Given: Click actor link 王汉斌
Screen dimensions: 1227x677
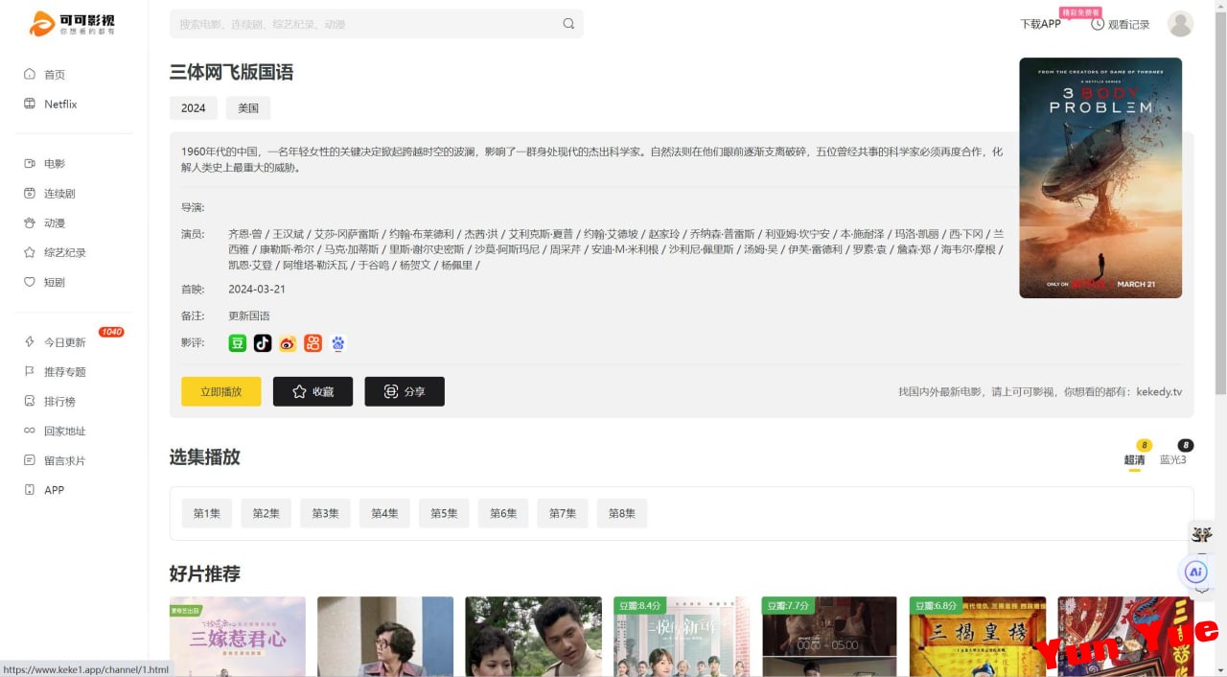Looking at the screenshot, I should (288, 234).
